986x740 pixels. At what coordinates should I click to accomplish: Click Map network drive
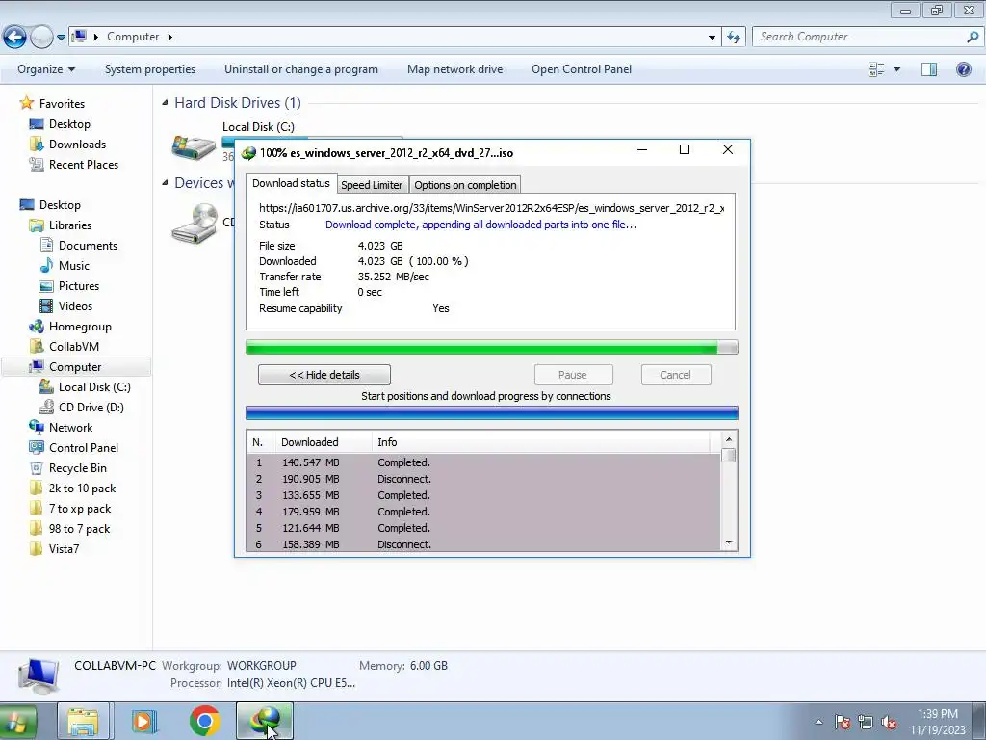pos(454,69)
